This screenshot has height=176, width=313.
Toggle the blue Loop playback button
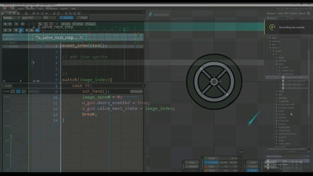(37, 30)
